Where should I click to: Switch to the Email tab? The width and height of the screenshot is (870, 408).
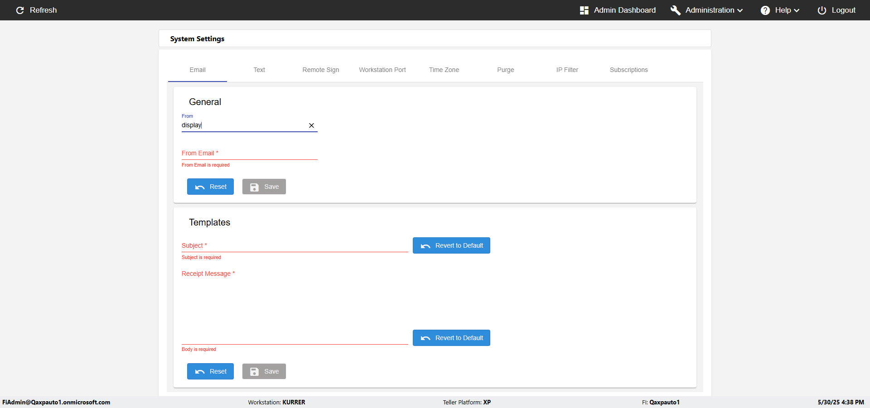coord(198,70)
